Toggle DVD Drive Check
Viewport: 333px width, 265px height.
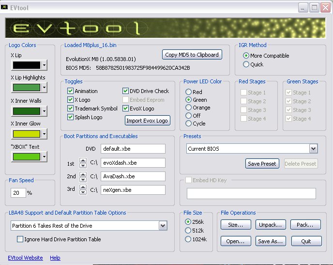tap(125, 91)
